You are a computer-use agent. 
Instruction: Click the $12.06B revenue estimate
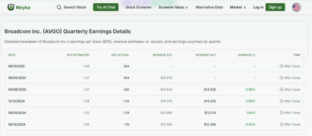click(166, 124)
